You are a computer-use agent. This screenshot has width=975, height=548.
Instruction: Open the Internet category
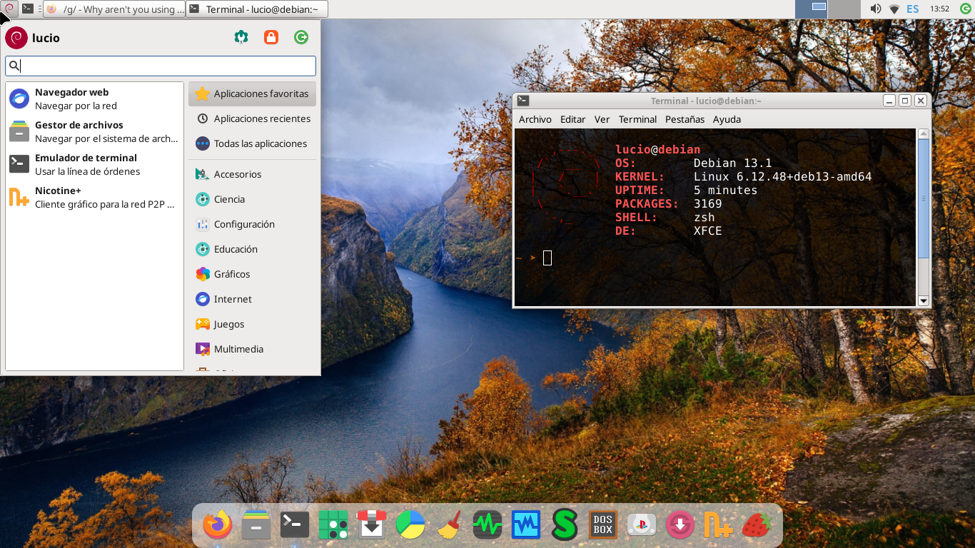coord(253,299)
